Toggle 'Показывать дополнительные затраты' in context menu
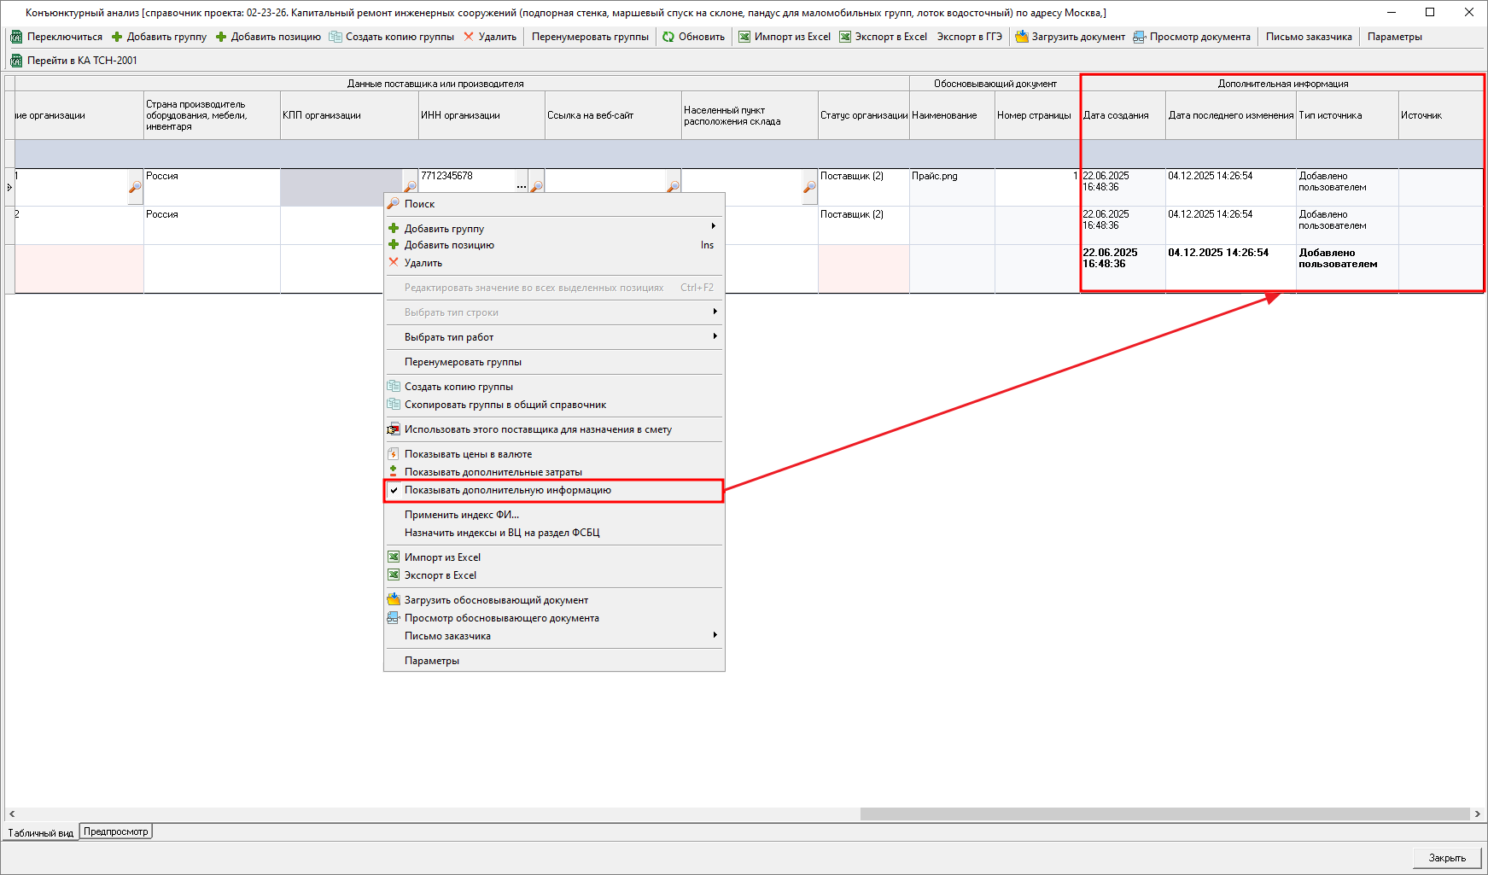The width and height of the screenshot is (1488, 875). point(493,472)
